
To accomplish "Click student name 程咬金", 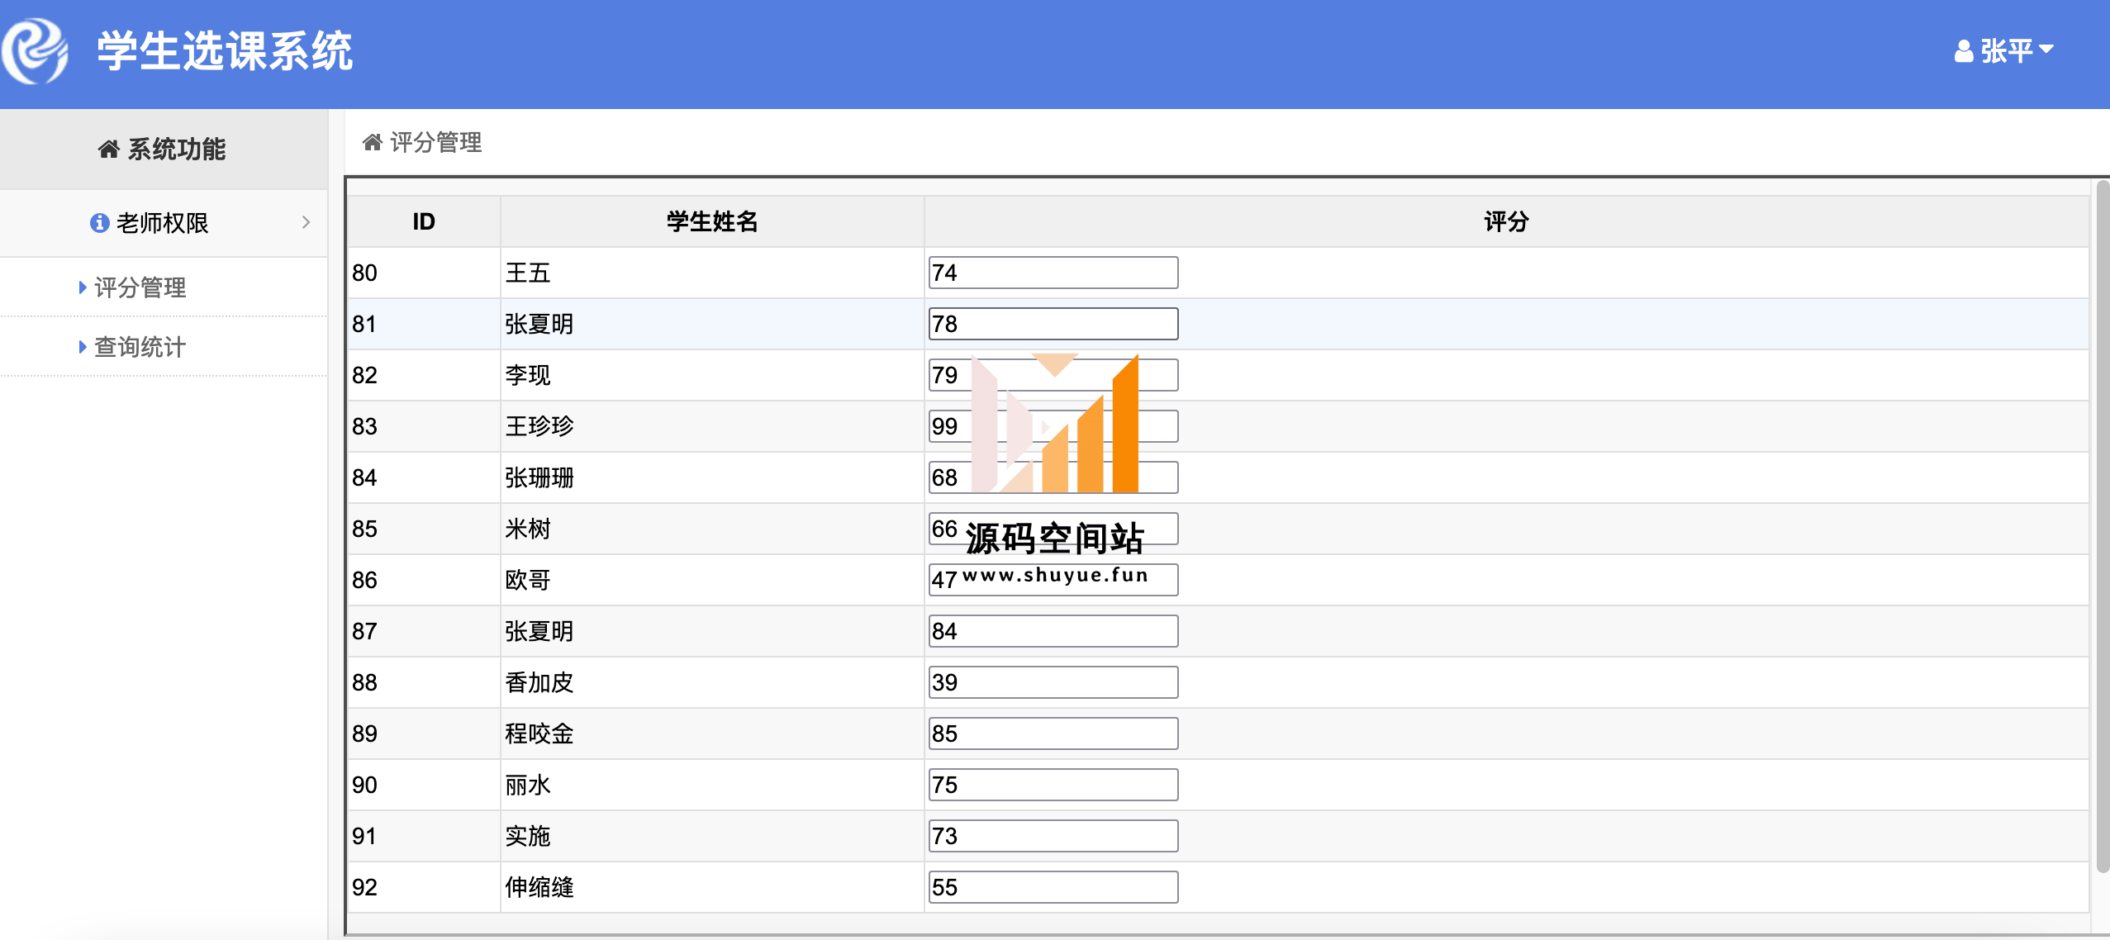I will (539, 733).
